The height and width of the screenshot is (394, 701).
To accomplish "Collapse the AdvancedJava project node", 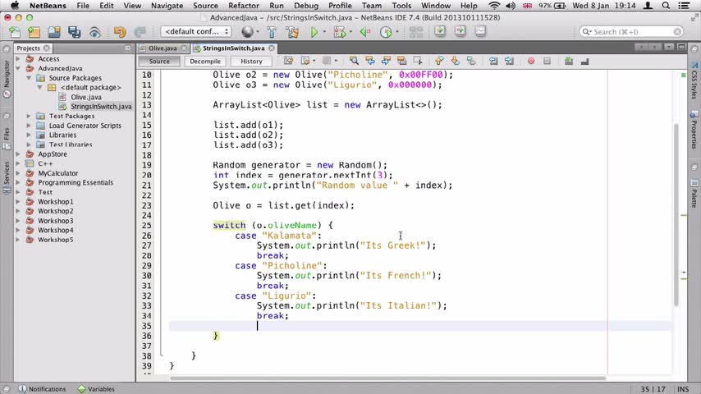I will click(18, 68).
